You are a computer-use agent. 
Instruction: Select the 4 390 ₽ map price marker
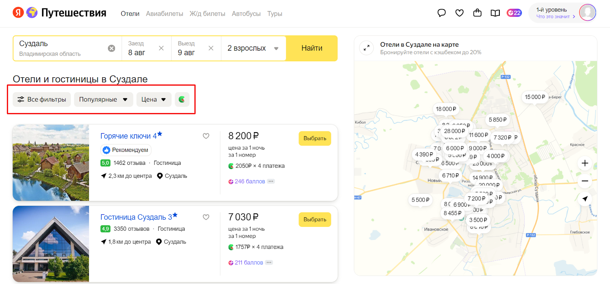click(424, 154)
